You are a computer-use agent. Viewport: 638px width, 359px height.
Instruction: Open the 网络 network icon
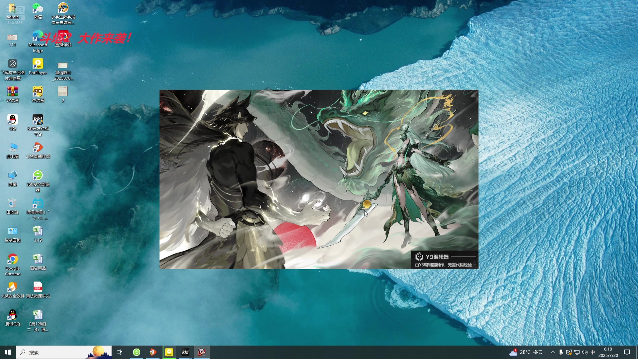[13, 179]
